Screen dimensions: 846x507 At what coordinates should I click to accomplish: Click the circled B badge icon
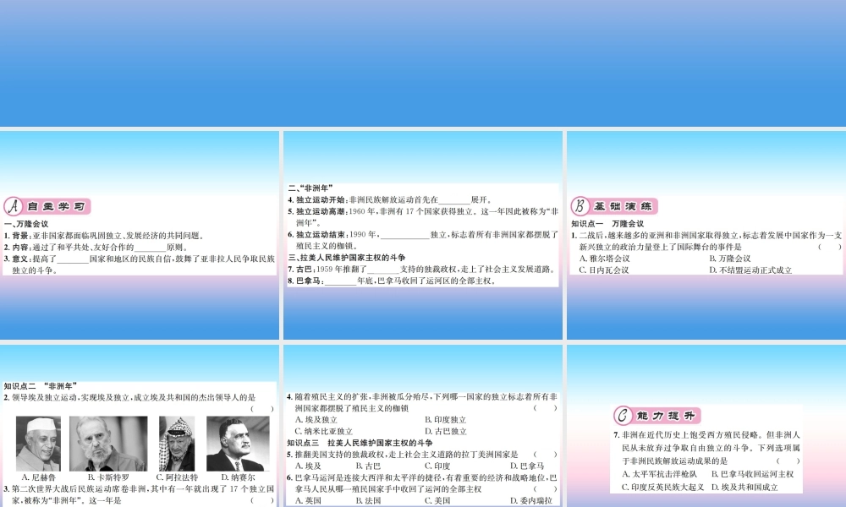point(580,206)
